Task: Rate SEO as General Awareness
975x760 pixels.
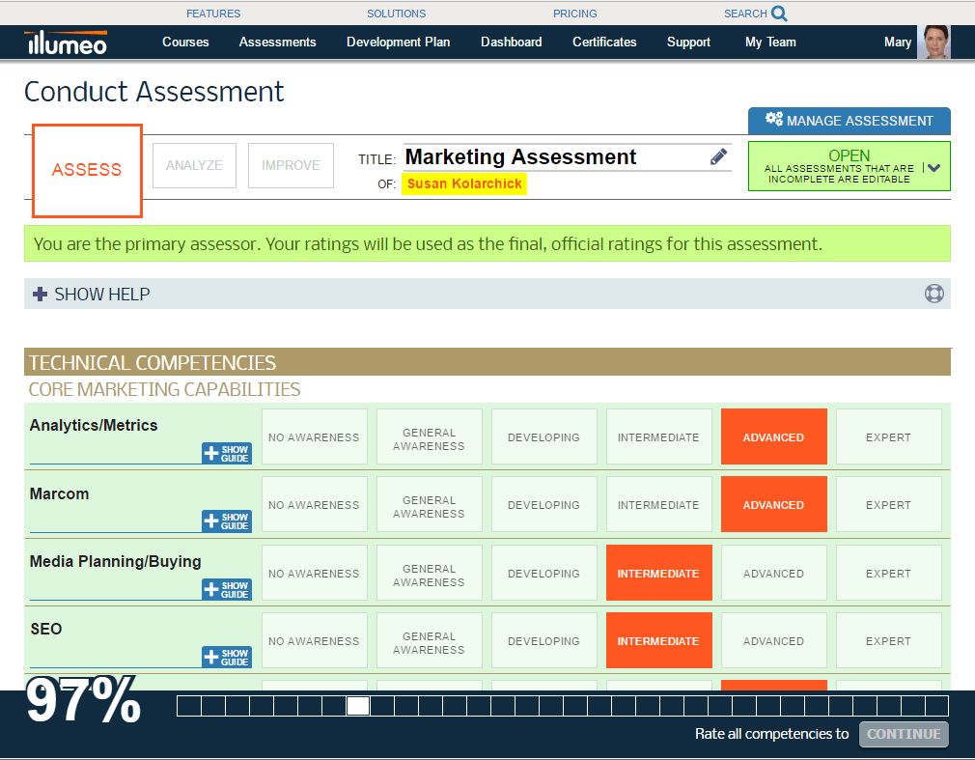Action: [429, 640]
